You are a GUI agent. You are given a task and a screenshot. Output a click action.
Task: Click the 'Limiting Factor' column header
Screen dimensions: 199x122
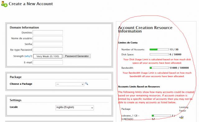(x=183, y=109)
